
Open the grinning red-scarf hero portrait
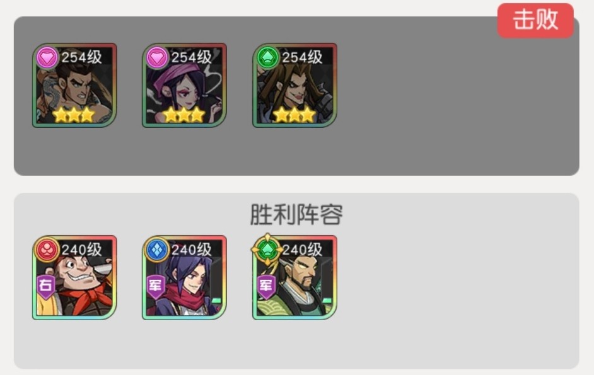point(74,277)
